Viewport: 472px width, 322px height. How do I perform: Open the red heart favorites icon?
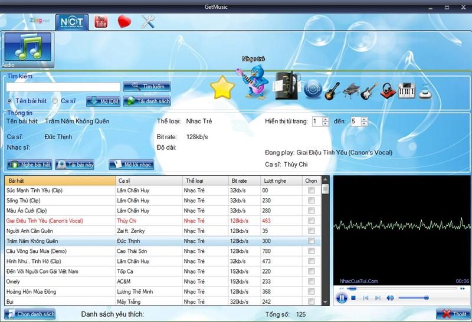pyautogui.click(x=124, y=22)
